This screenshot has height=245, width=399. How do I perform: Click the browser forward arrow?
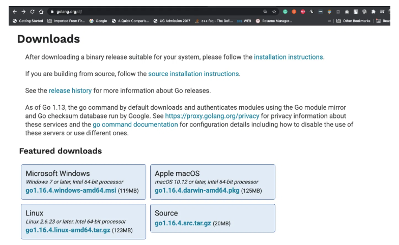[x=23, y=11]
